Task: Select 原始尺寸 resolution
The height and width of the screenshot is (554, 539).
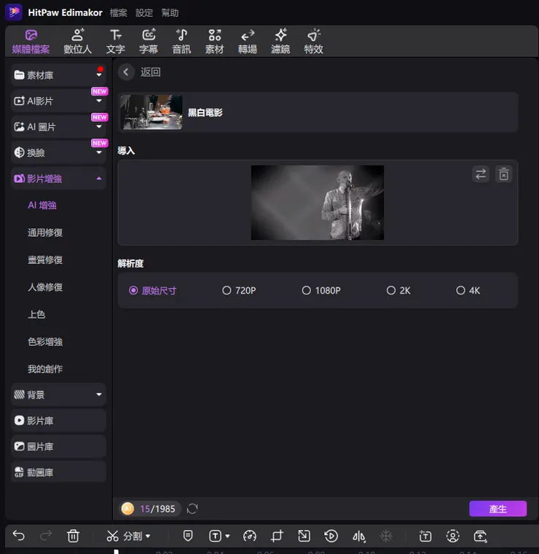Action: (x=152, y=290)
